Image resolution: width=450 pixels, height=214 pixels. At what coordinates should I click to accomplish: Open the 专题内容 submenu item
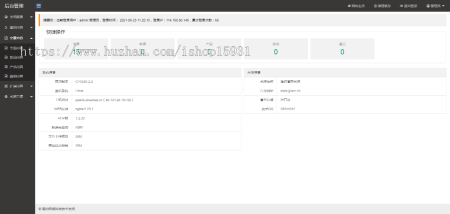click(17, 48)
